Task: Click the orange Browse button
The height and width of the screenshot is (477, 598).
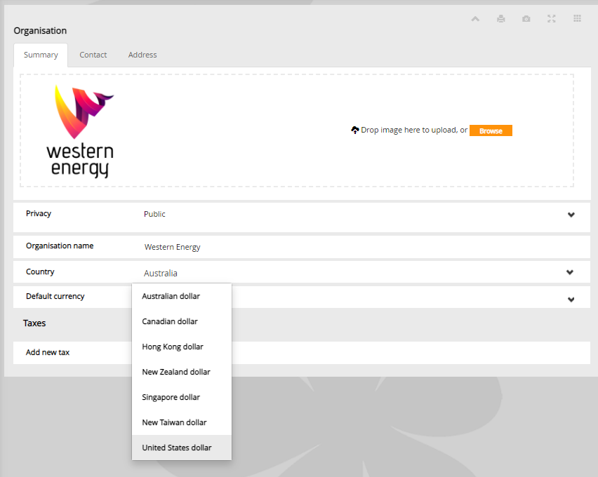Action: 491,130
